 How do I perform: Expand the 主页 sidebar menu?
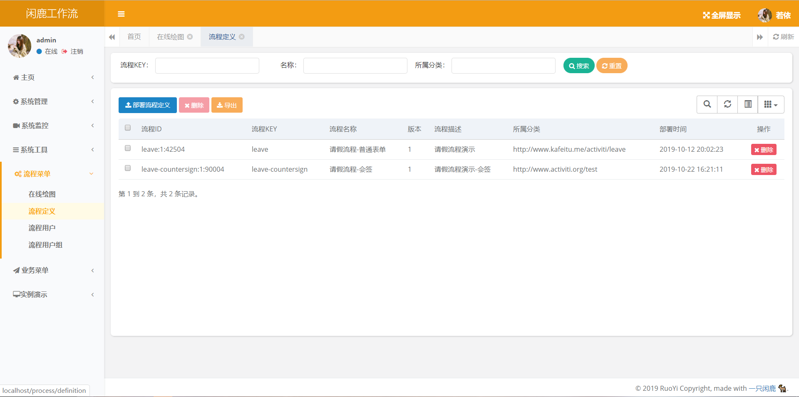tap(52, 77)
